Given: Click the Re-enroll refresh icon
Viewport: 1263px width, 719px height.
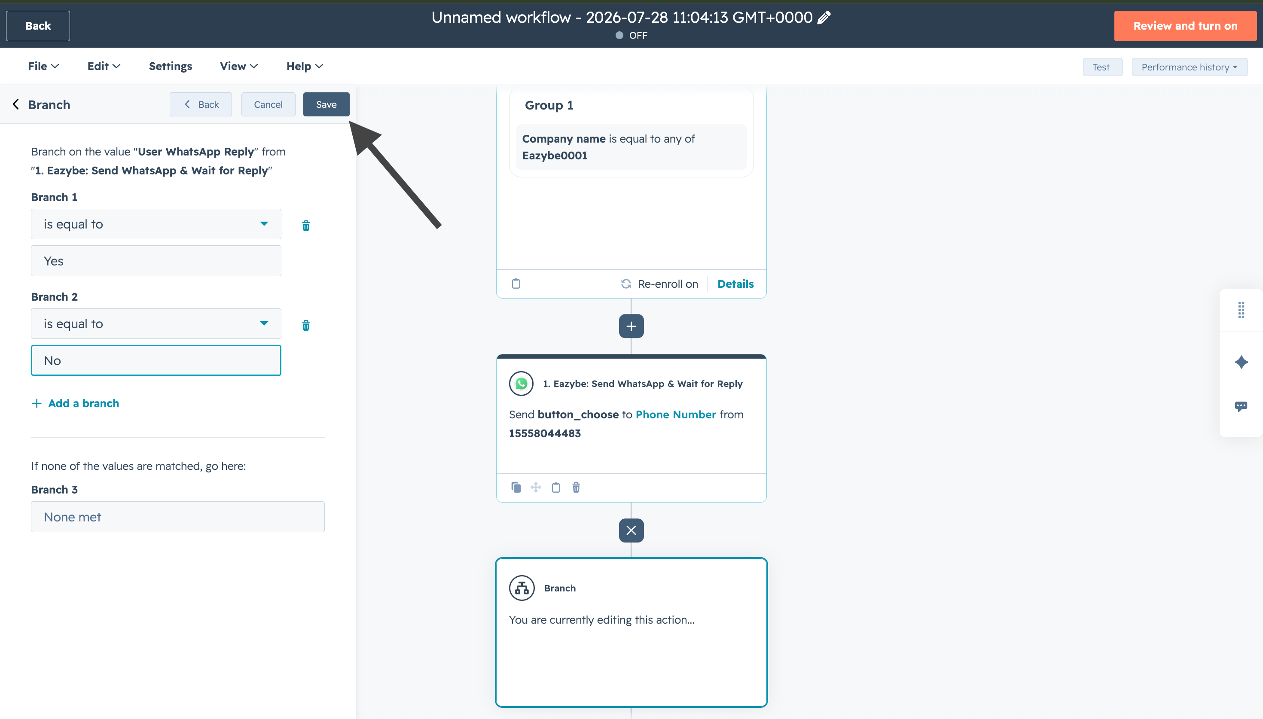Looking at the screenshot, I should point(626,283).
